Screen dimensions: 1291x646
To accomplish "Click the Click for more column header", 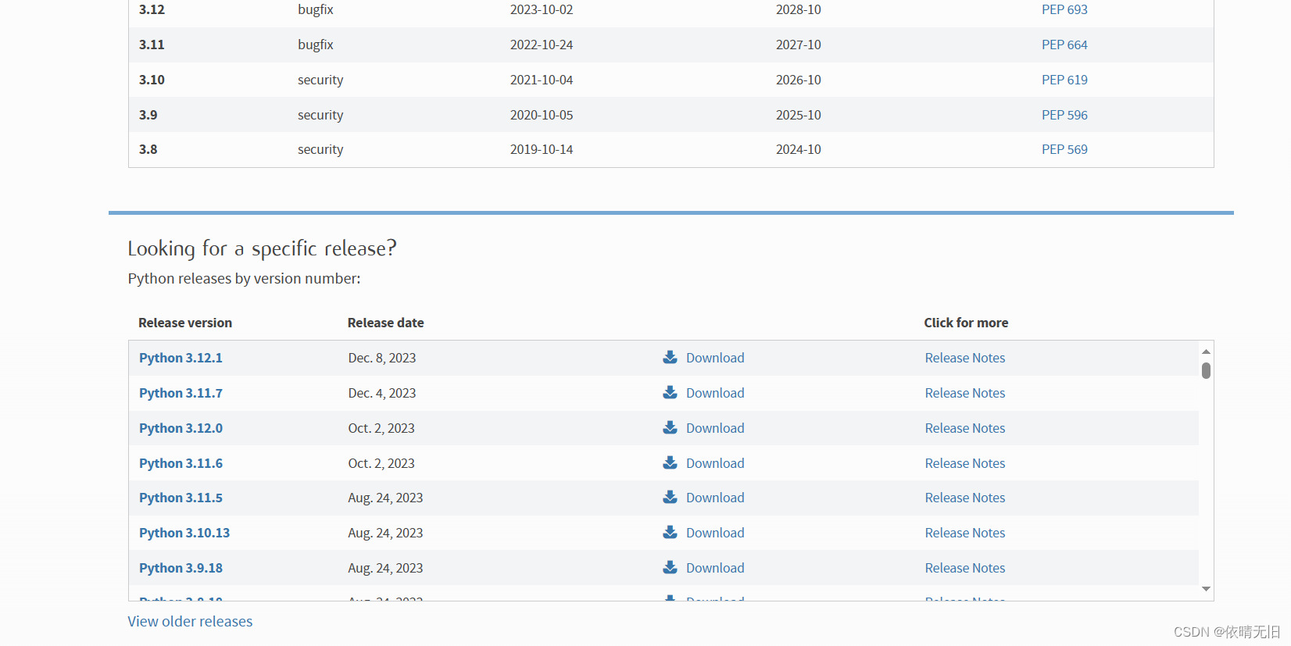I will 966,323.
